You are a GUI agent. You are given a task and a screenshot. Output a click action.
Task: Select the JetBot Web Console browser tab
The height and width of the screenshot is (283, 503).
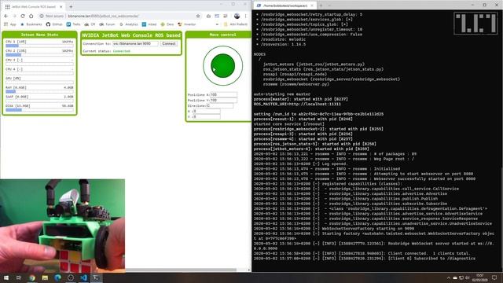(x=34, y=7)
